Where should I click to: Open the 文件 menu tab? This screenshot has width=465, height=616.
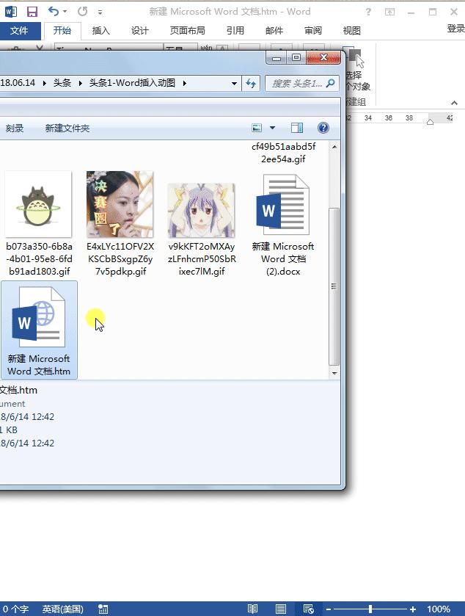19,31
